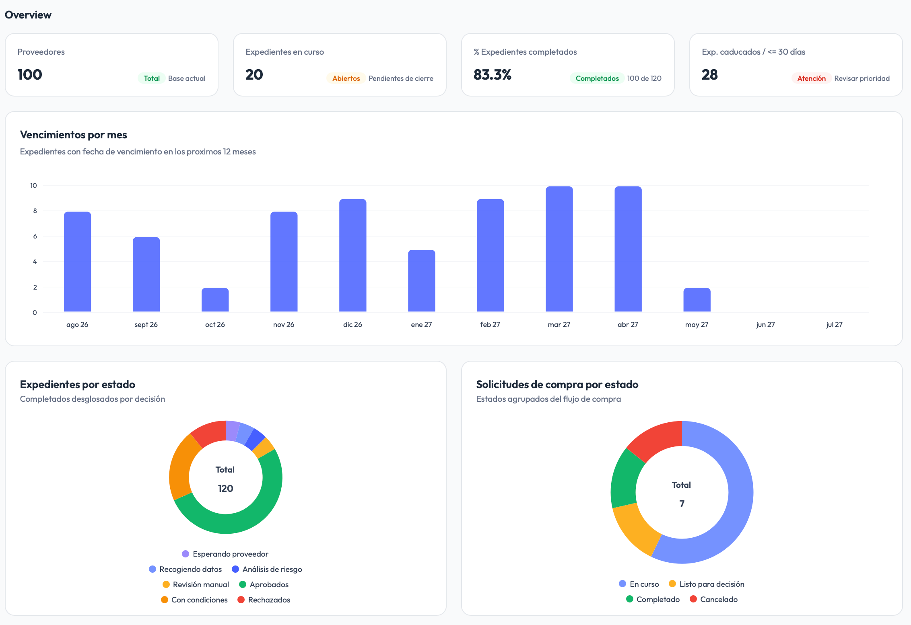Screen dimensions: 911x625
Task: Click the Vencimientos por mes heading
Action: point(74,135)
